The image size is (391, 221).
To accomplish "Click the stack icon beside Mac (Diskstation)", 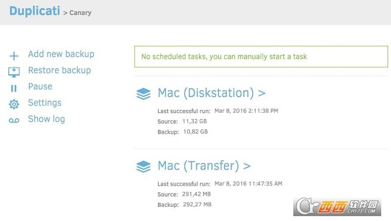I will click(143, 94).
